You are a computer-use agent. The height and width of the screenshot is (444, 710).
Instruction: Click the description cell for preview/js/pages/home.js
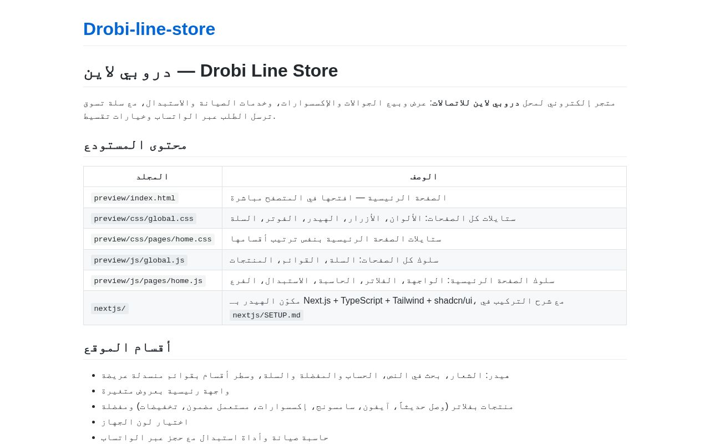[424, 280]
